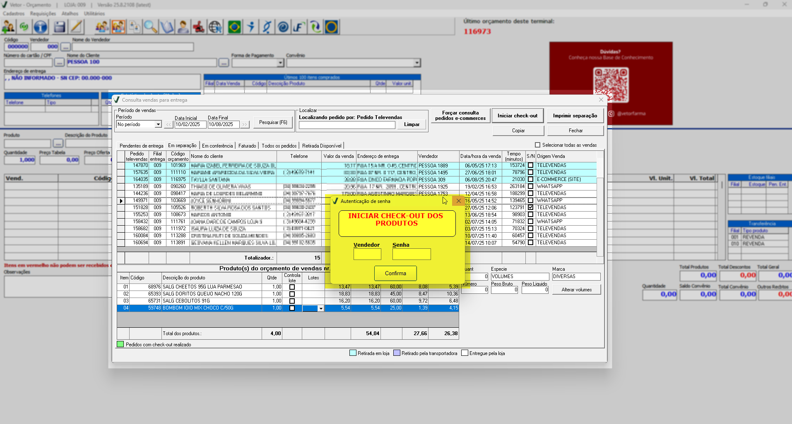Open the 'Faturado' tab
792x424 pixels.
[247, 146]
